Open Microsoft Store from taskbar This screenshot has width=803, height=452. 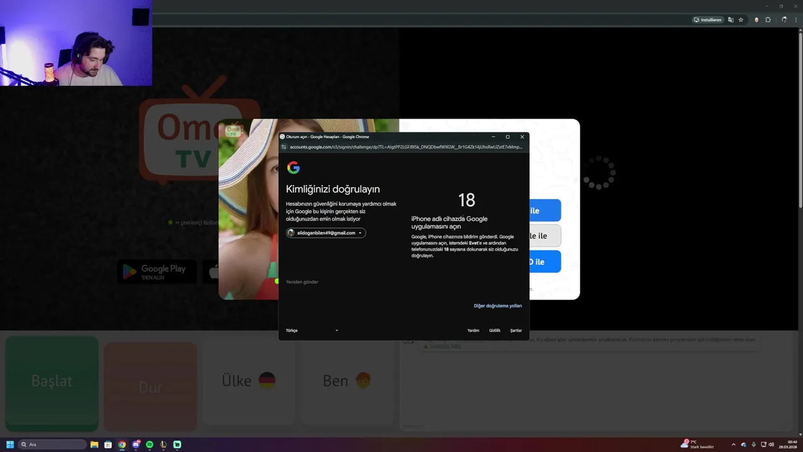point(108,444)
